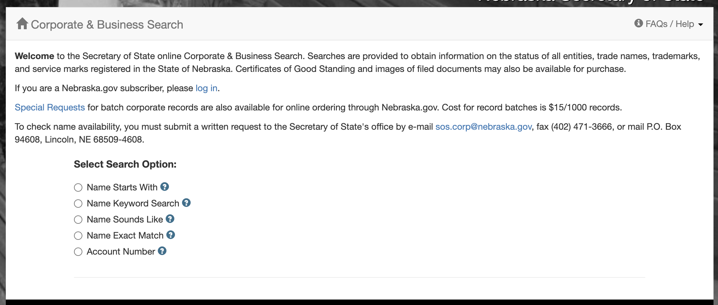This screenshot has width=718, height=305.
Task: Select the Account Number search option
Action: pyautogui.click(x=78, y=252)
